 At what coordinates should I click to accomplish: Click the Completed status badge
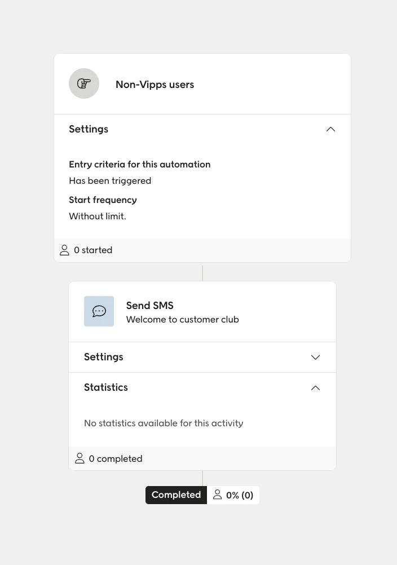176,495
